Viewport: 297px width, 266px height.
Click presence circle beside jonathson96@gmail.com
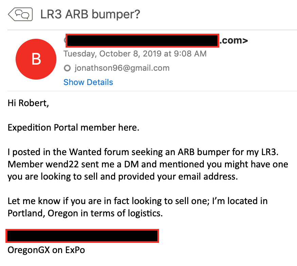point(67,68)
